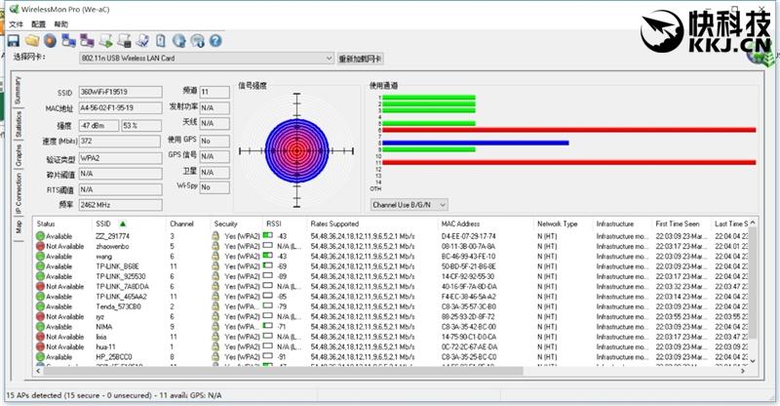This screenshot has height=406, width=780.
Task: Open the 配置 menu
Action: tap(38, 24)
